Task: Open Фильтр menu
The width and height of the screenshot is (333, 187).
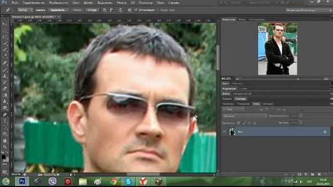Action: pyautogui.click(x=121, y=3)
